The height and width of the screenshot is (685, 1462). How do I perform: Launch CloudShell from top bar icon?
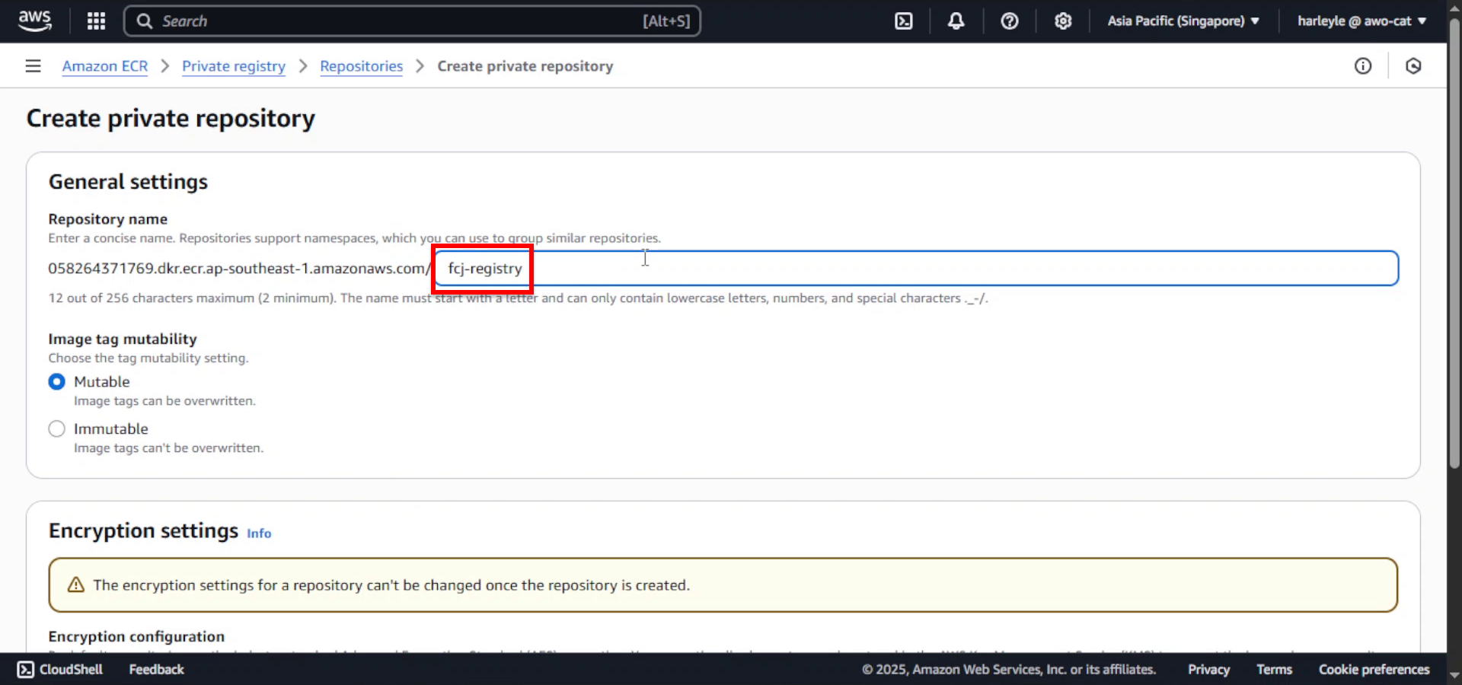tap(904, 21)
